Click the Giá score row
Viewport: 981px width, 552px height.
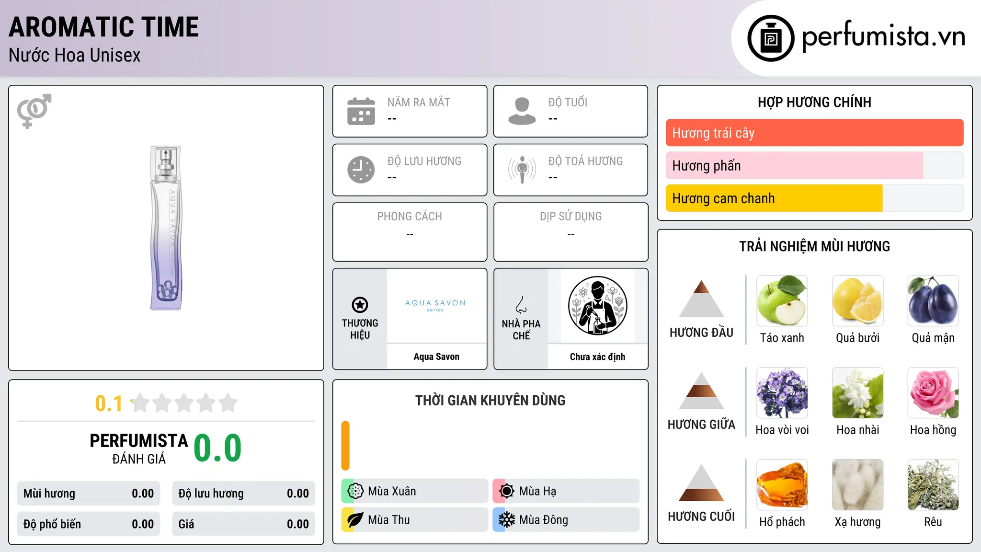[243, 524]
